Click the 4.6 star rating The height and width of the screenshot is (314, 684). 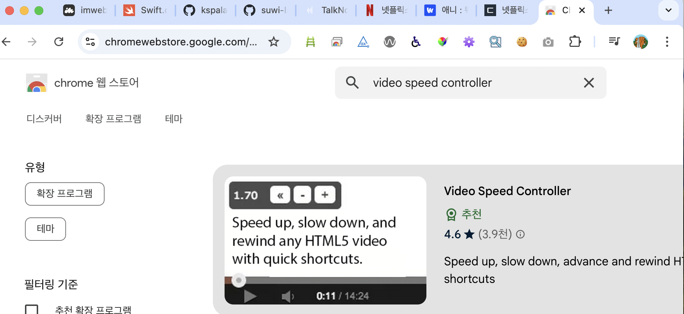(459, 234)
